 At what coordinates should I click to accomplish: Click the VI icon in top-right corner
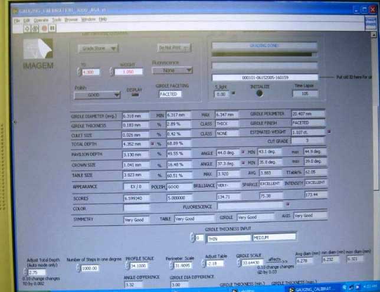point(371,23)
